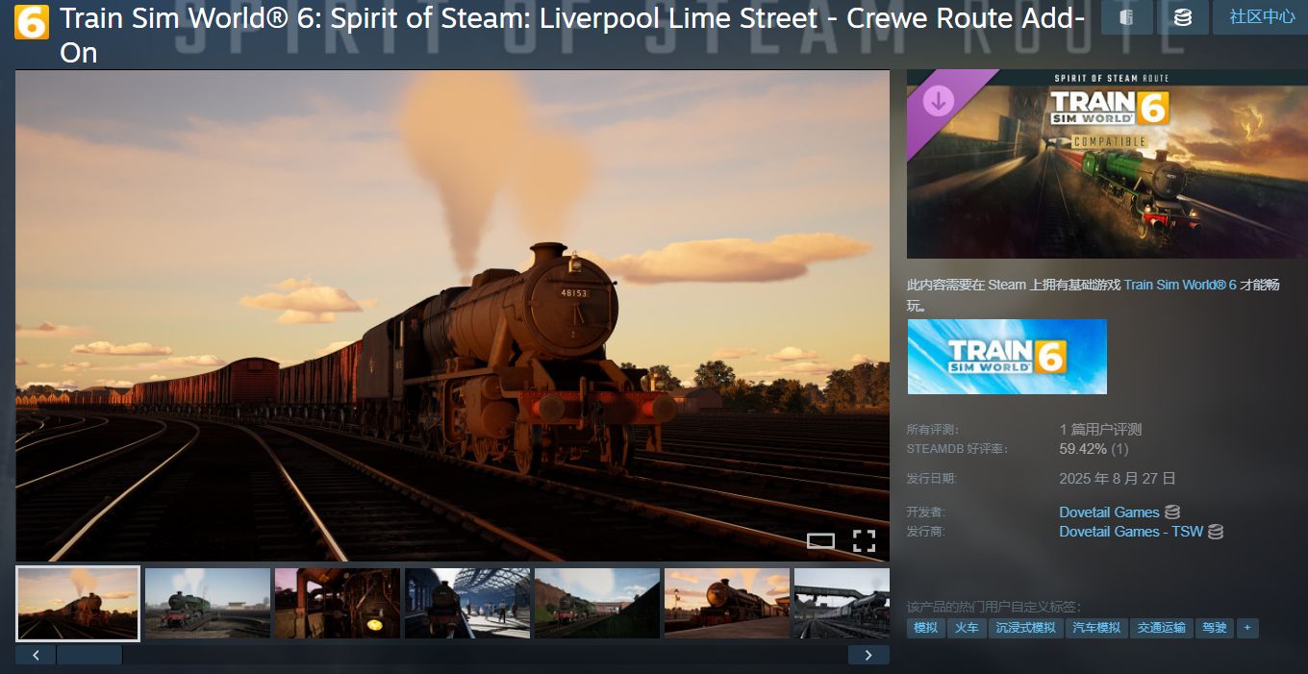Viewport: 1308px width, 674px height.
Task: Click the page title Train Sim World® 6 Spirit of Steam
Action: 573,36
